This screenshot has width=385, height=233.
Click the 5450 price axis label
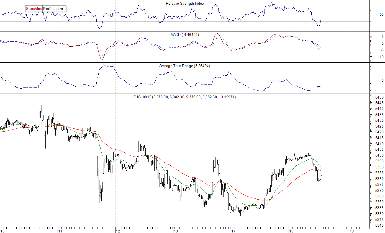pyautogui.click(x=379, y=97)
